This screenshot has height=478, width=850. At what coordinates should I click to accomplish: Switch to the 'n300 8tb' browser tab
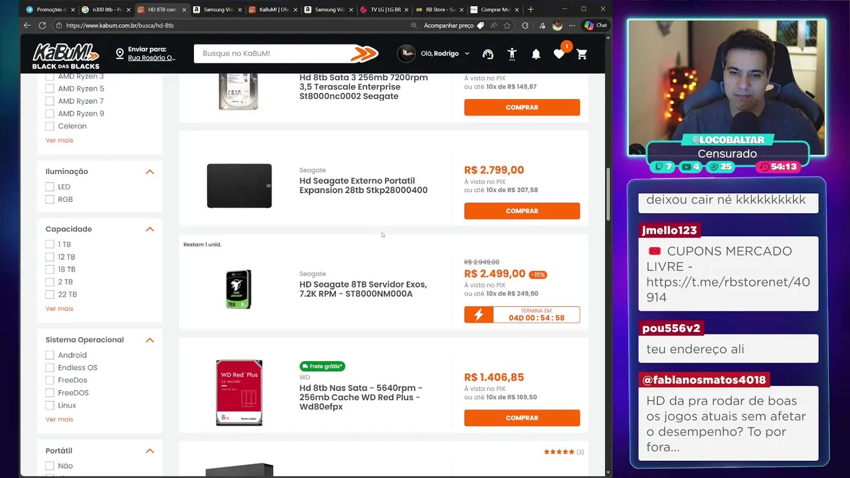(106, 10)
